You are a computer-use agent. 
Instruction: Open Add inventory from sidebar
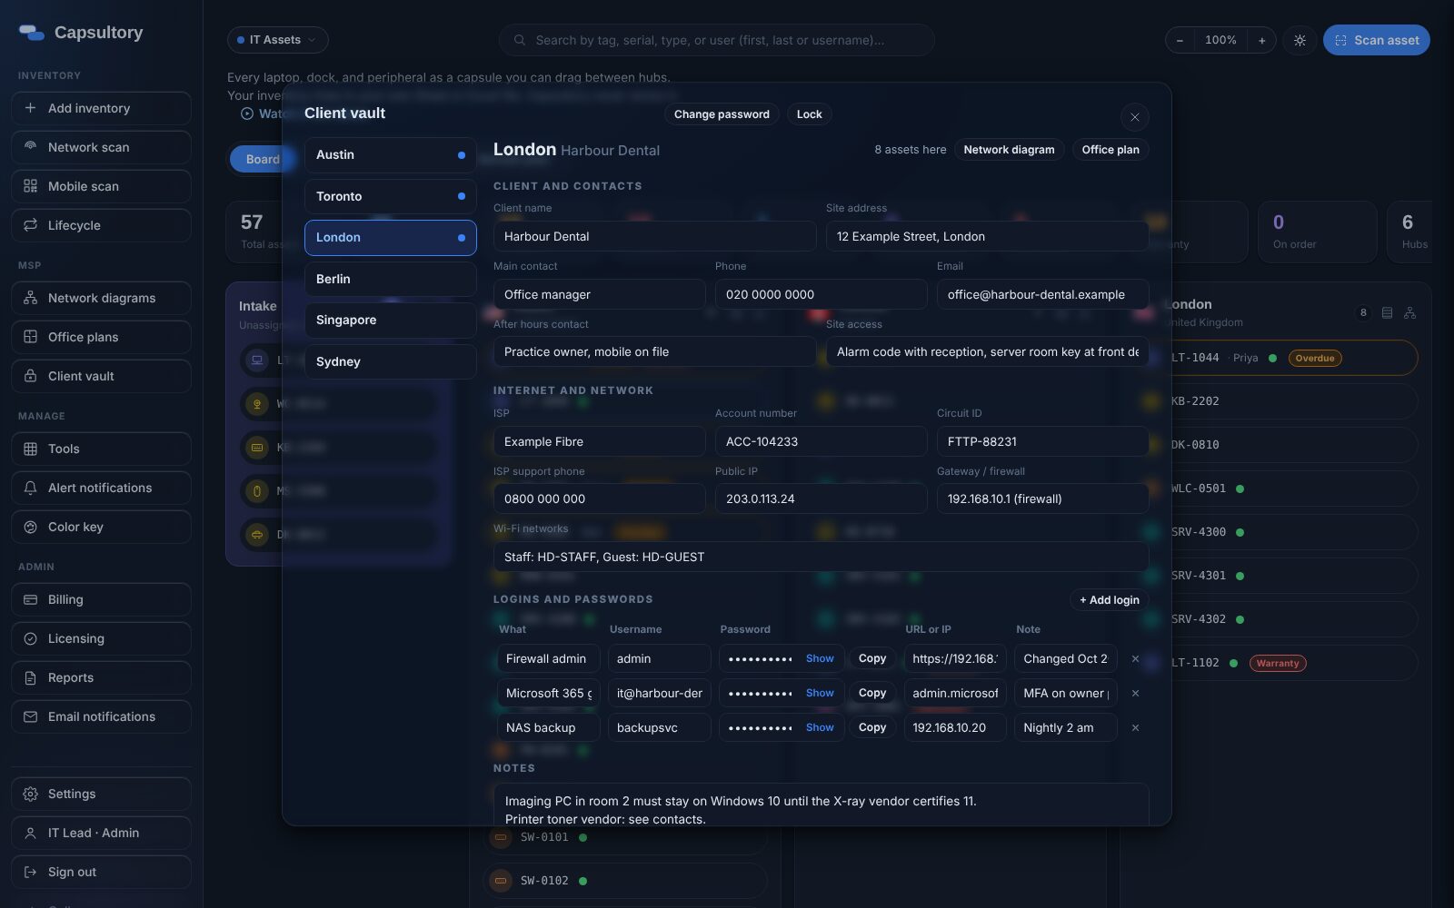coord(101,108)
